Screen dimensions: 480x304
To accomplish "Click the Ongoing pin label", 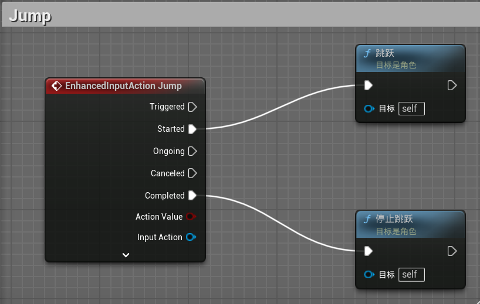I will [169, 151].
